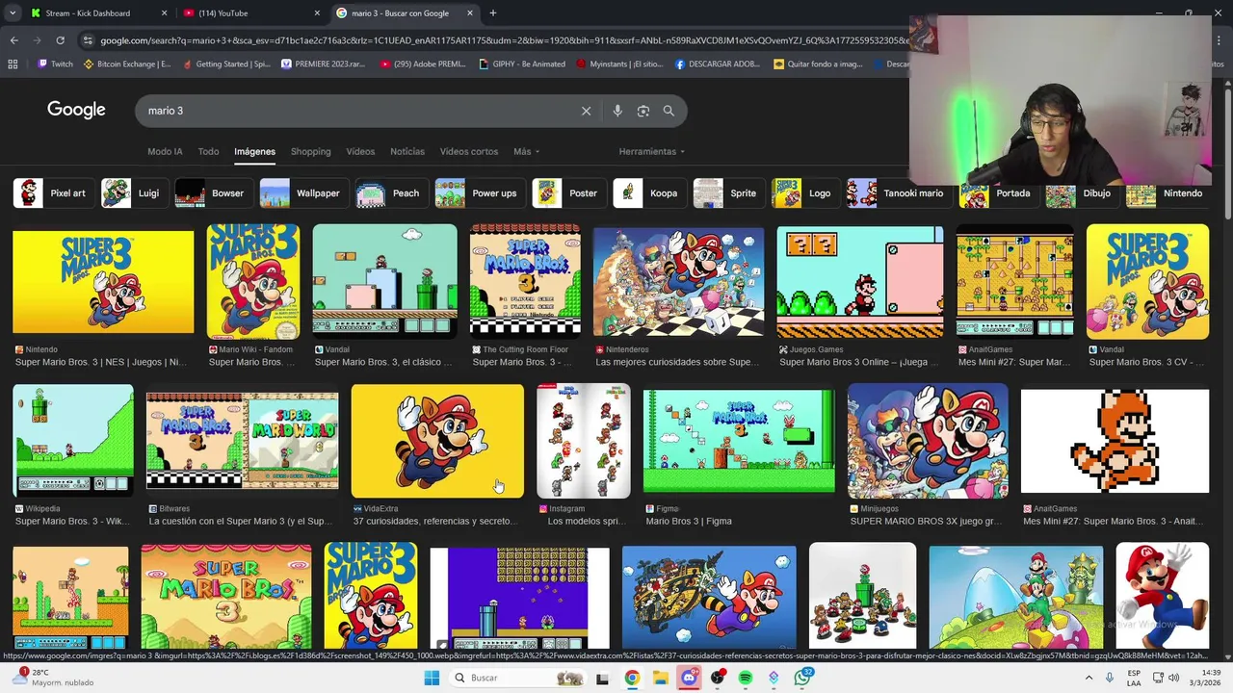This screenshot has width=1233, height=693.
Task: Open a new browser tab with plus icon
Action: coord(493,13)
